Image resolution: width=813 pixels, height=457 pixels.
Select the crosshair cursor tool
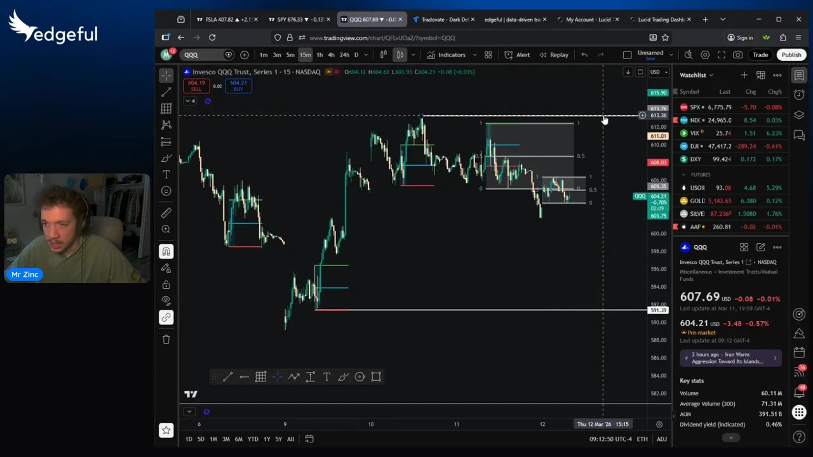(166, 76)
